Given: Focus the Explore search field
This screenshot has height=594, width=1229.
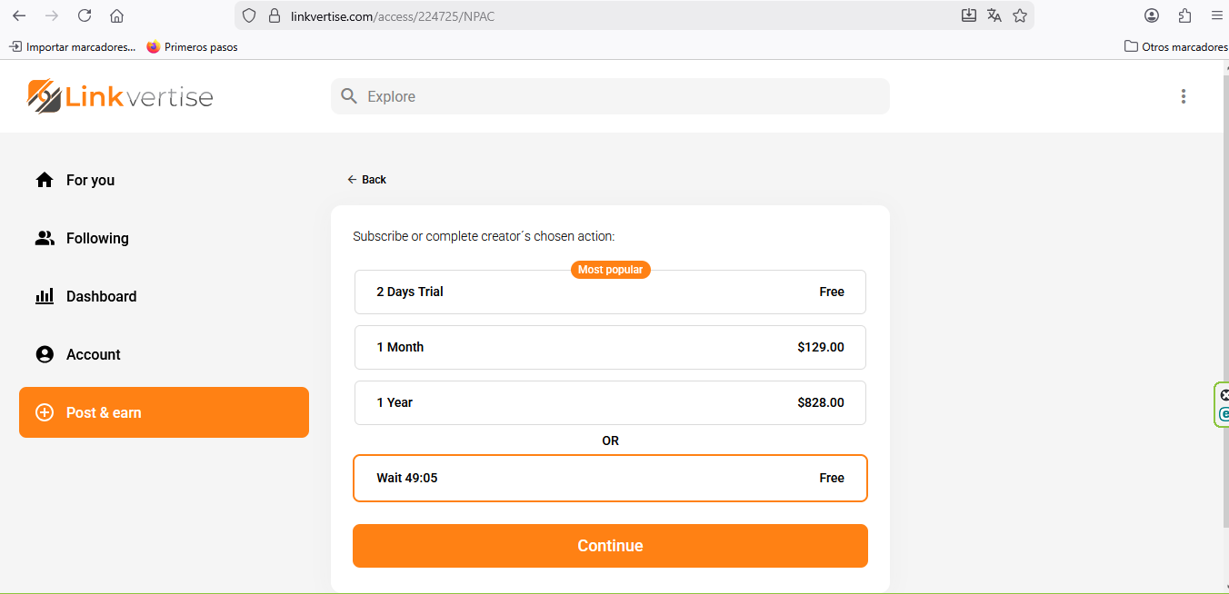Looking at the screenshot, I should click(x=618, y=96).
